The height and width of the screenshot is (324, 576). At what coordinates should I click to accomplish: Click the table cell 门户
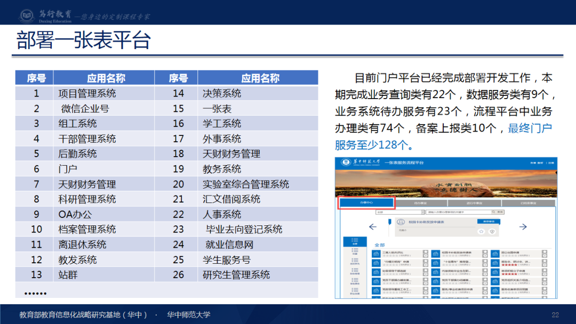68,169
